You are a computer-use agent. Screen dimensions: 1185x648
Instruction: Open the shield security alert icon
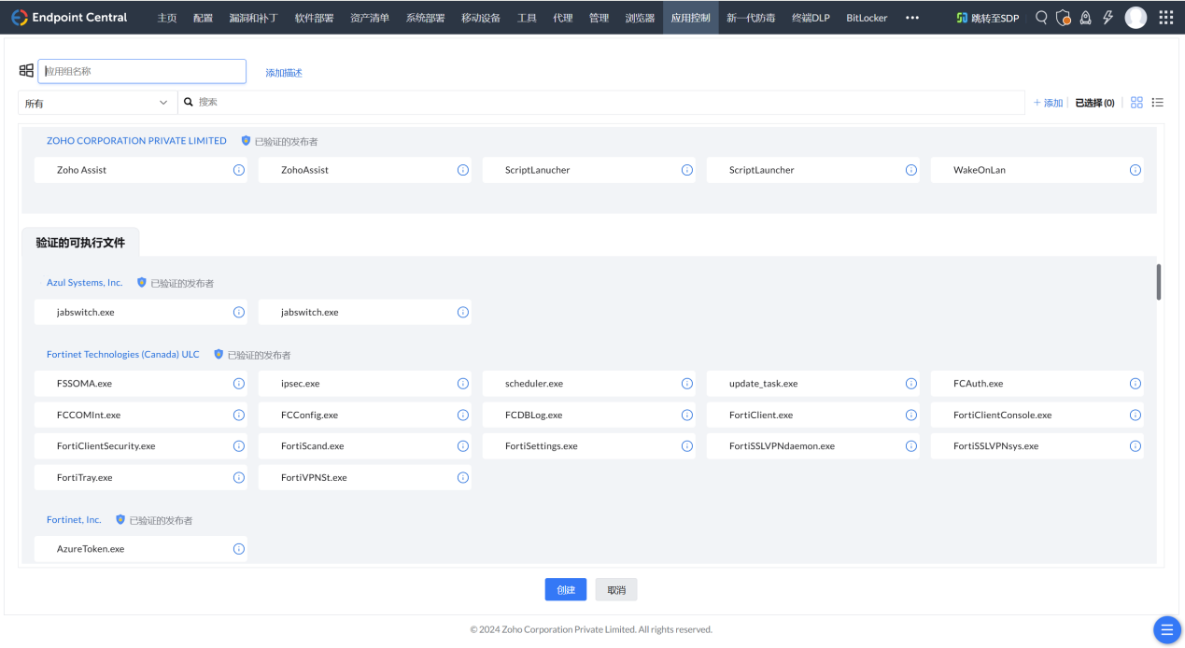tap(1063, 18)
